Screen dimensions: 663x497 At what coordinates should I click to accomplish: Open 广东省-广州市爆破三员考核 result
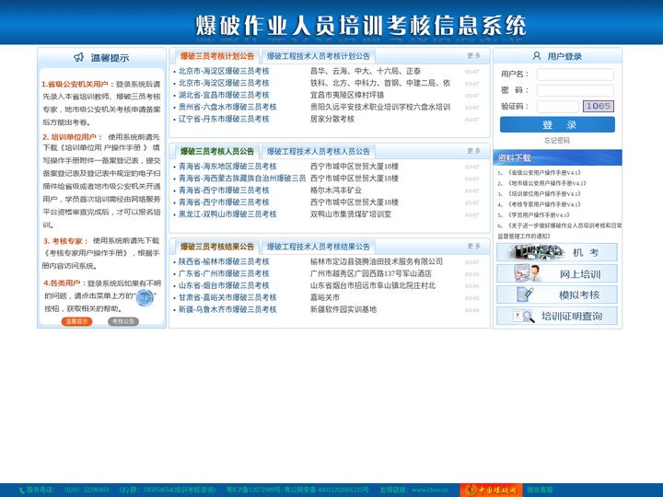point(224,273)
